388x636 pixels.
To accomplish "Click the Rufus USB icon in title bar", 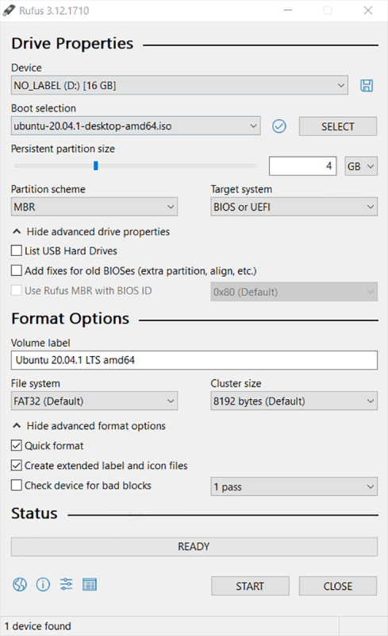I will 9,10.
